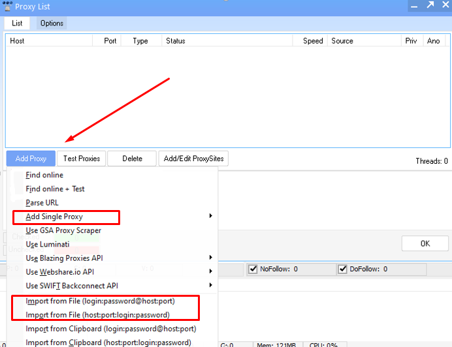This screenshot has height=347, width=452.
Task: Sort proxy list by Speed column
Action: 313,40
